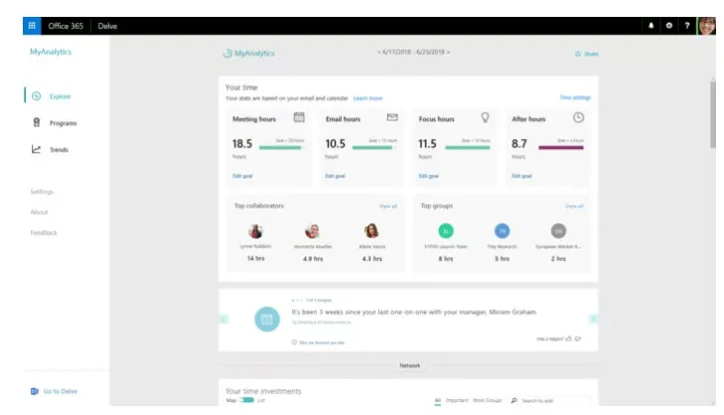Toggle the Map/List switch
This screenshot has height=415, width=724.
(x=246, y=400)
